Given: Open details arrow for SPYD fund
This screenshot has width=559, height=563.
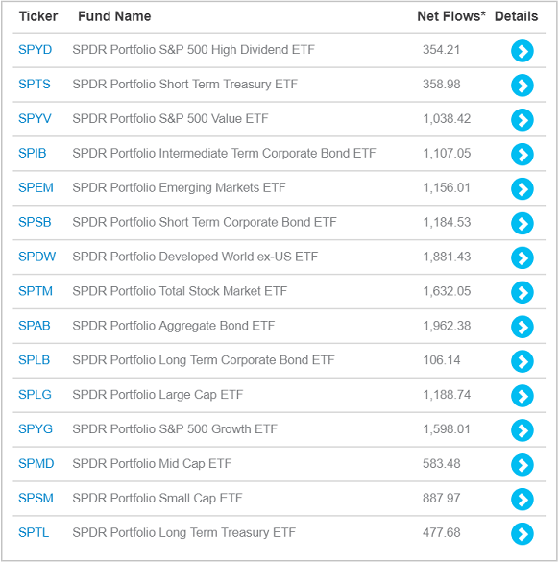Looking at the screenshot, I should pos(522,51).
